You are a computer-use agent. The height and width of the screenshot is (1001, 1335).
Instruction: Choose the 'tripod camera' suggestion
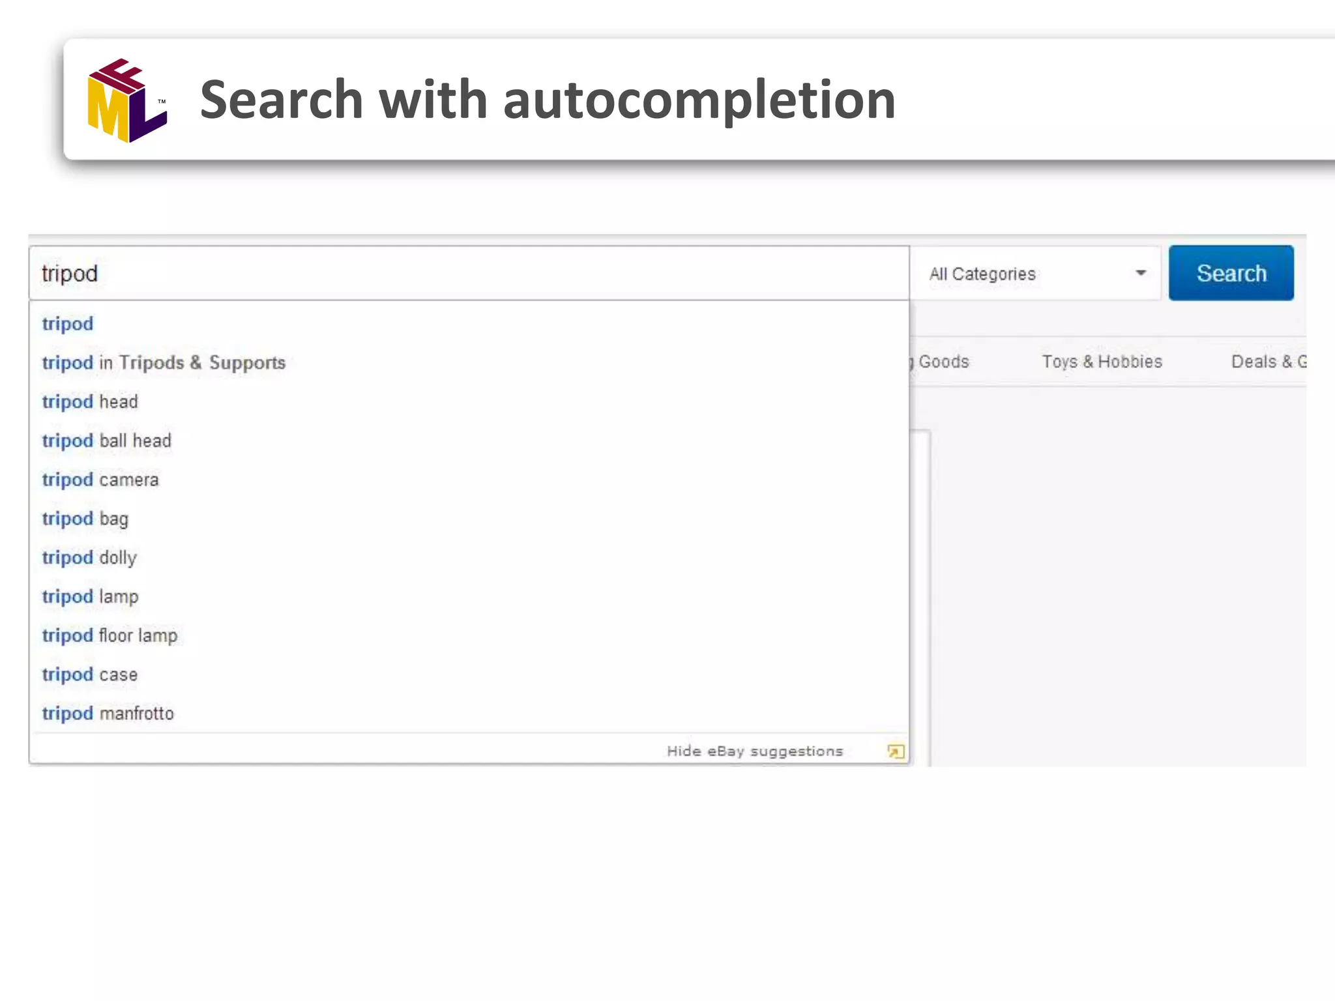click(100, 480)
